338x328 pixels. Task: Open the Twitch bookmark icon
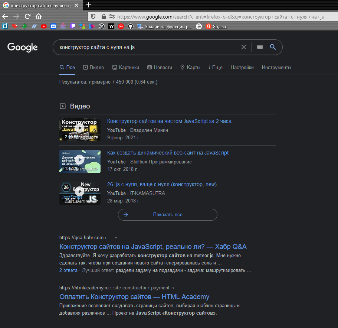[x=73, y=26]
